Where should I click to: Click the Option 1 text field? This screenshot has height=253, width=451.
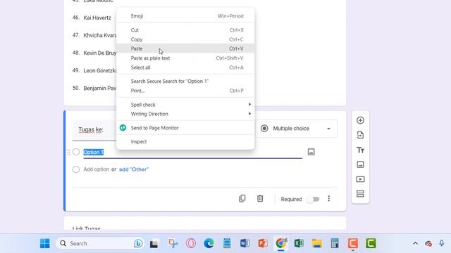tap(192, 153)
